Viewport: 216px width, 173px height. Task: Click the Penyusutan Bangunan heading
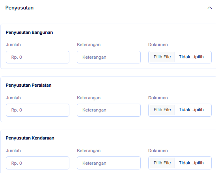pyautogui.click(x=29, y=32)
